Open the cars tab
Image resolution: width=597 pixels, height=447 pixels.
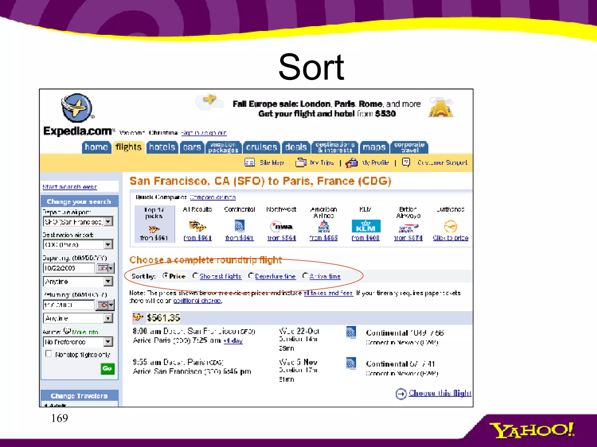pyautogui.click(x=192, y=147)
